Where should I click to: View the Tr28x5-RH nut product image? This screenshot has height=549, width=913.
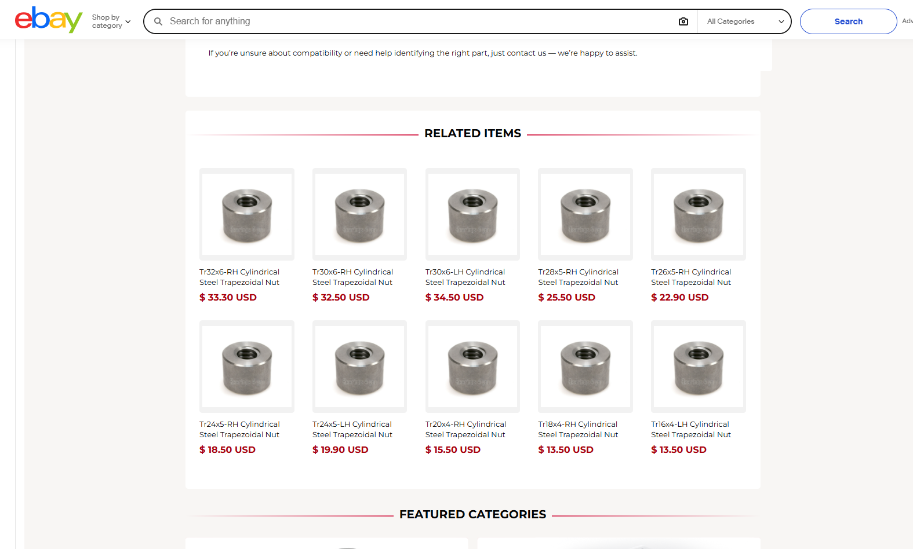click(585, 214)
